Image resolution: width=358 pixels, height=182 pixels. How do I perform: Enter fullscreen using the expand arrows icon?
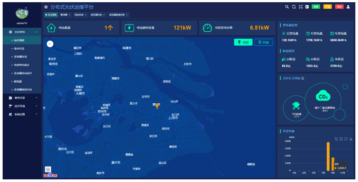pos(300,7)
